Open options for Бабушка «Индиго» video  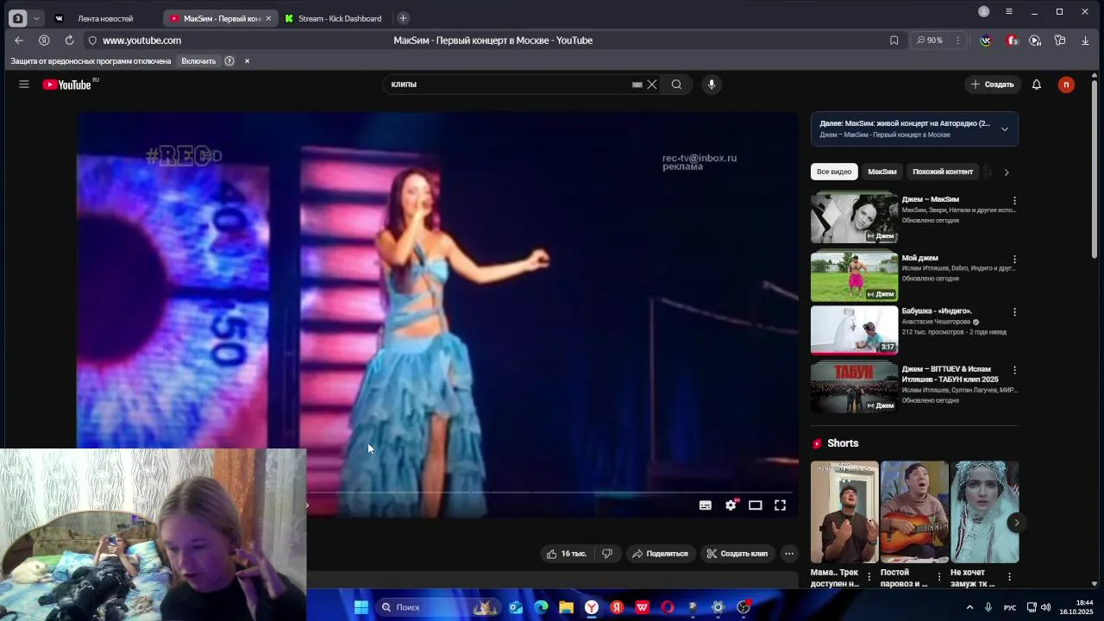pyautogui.click(x=1014, y=312)
